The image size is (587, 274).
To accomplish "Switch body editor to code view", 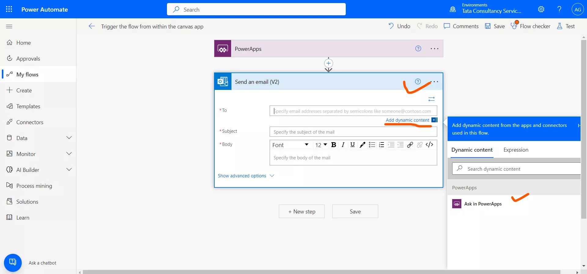I will tap(429, 145).
